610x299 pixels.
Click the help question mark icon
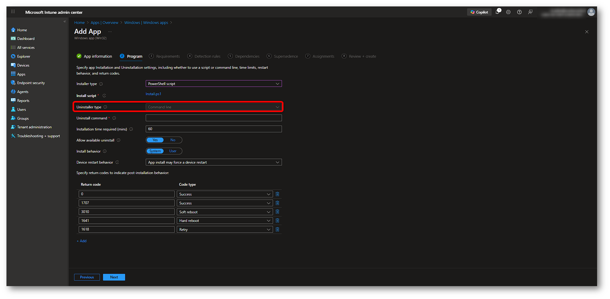coord(519,12)
